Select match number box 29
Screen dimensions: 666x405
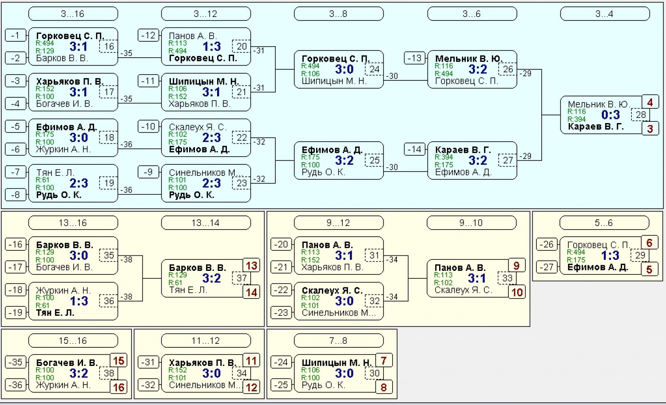click(640, 255)
